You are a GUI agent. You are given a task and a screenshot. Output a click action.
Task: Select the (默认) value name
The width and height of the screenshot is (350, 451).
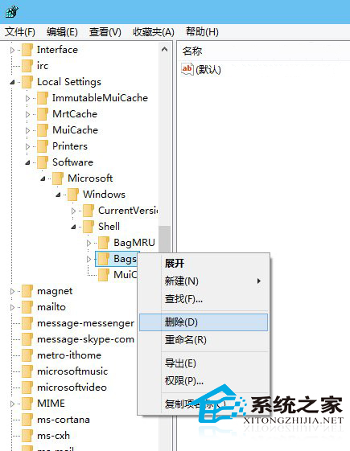point(208,70)
